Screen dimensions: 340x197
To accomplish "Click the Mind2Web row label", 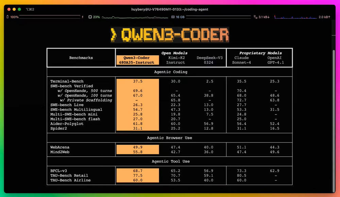I will click(60, 152).
